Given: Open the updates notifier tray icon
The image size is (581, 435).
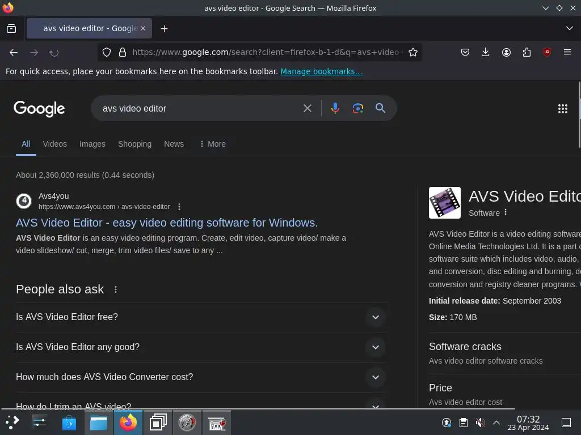Looking at the screenshot, I should tap(447, 423).
